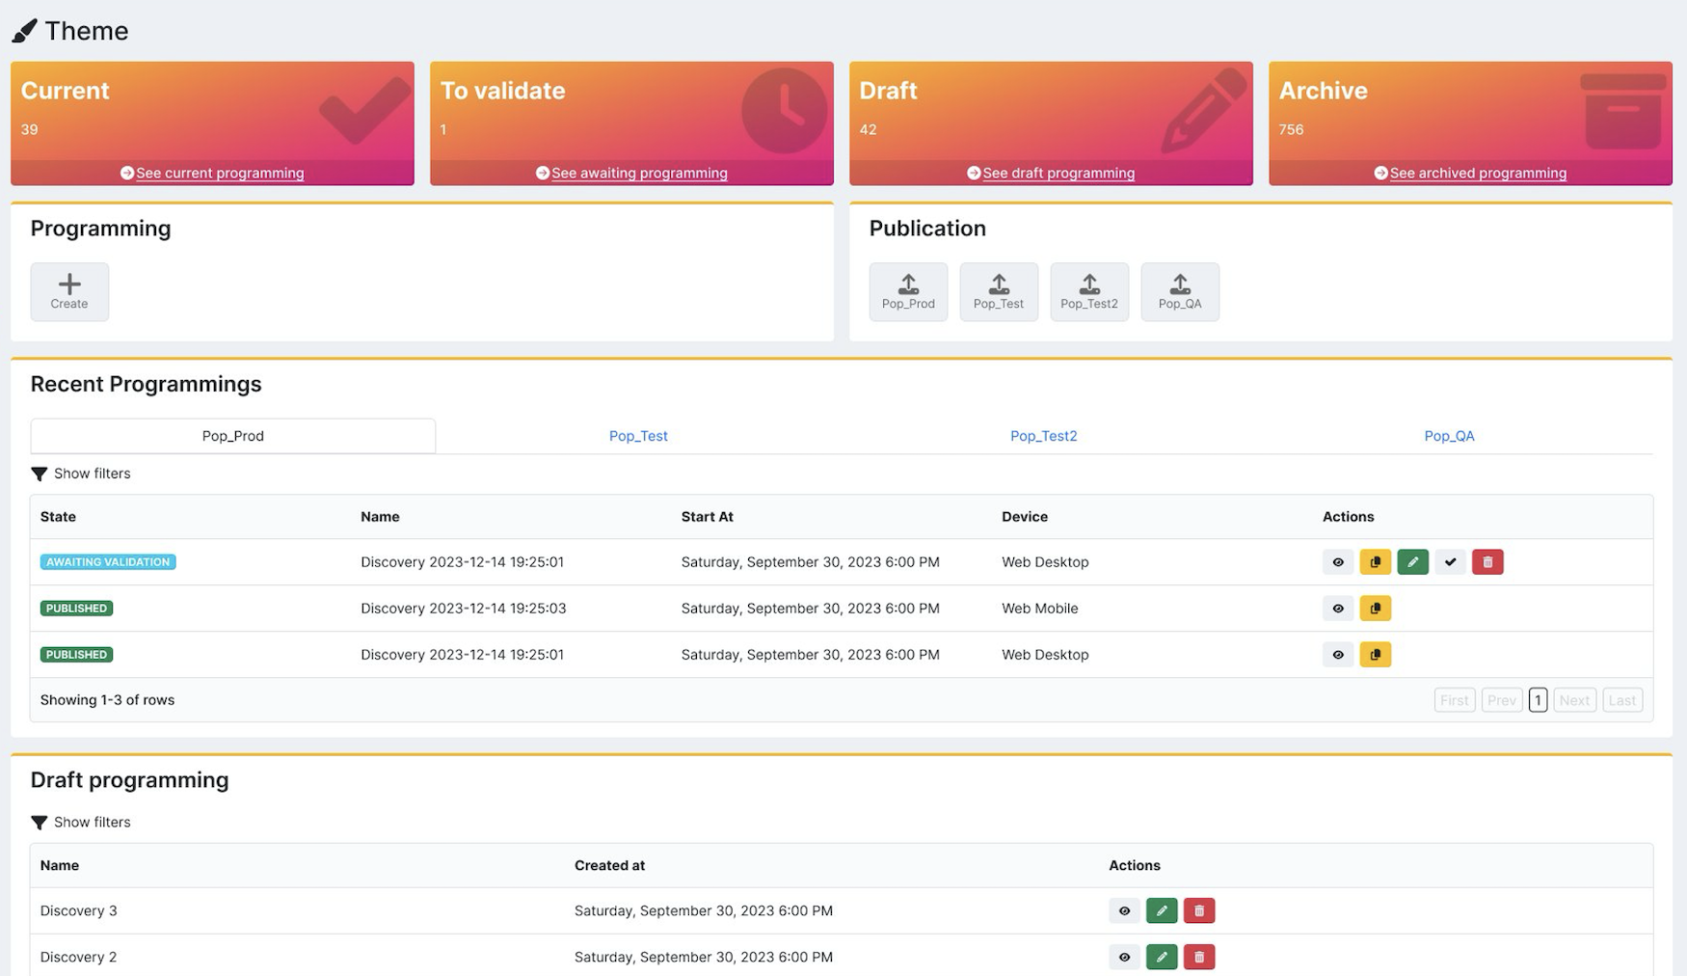The height and width of the screenshot is (976, 1687).
Task: Open See awaiting programming link
Action: click(x=631, y=173)
